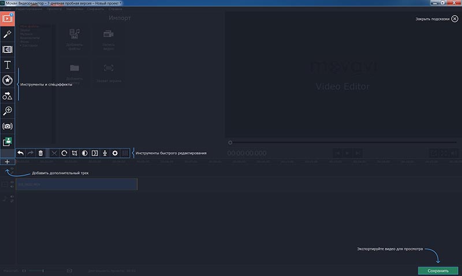Click the Redo arrow in editing toolbar
The image size is (462, 276).
coord(31,153)
